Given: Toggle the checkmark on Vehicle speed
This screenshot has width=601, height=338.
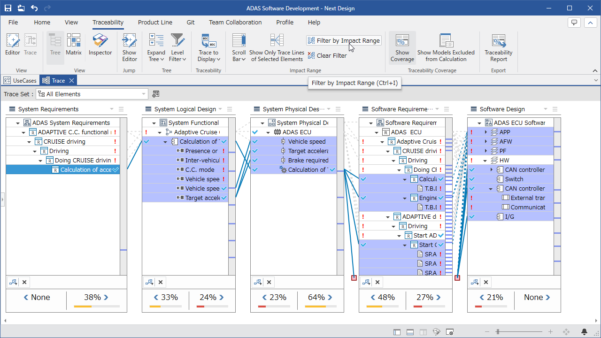Looking at the screenshot, I should click(x=255, y=141).
